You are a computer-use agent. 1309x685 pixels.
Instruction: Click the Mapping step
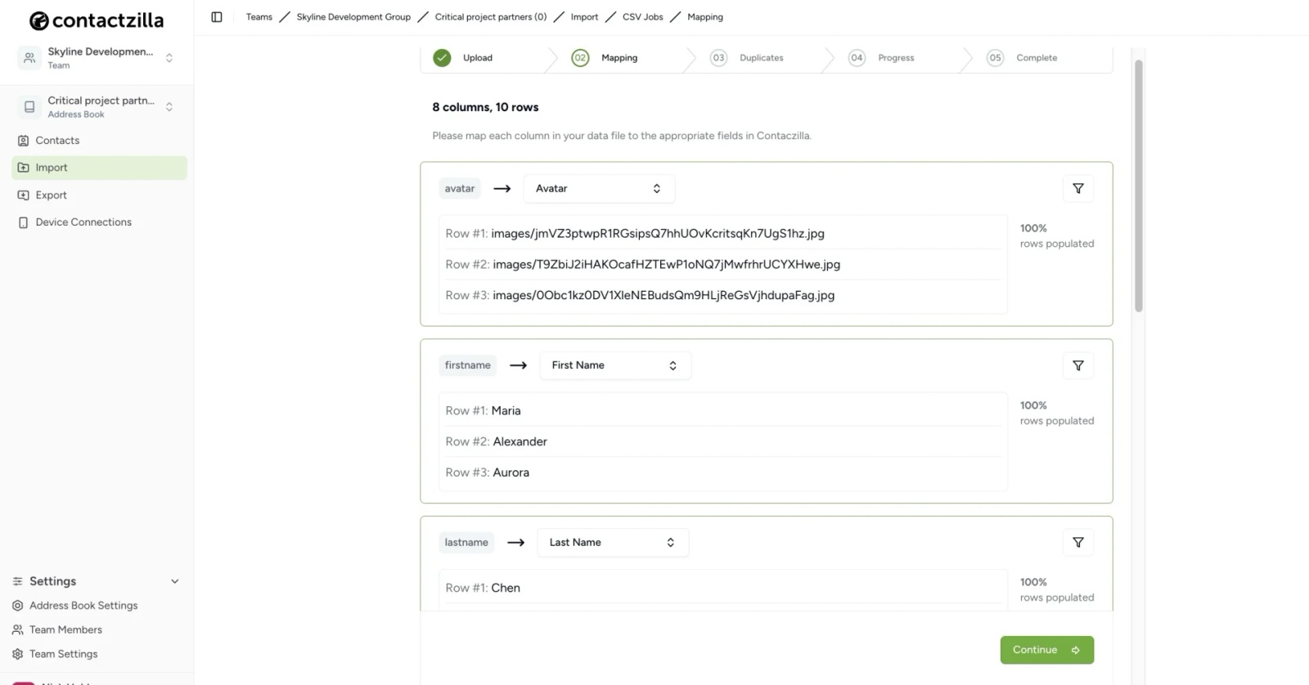click(x=619, y=58)
